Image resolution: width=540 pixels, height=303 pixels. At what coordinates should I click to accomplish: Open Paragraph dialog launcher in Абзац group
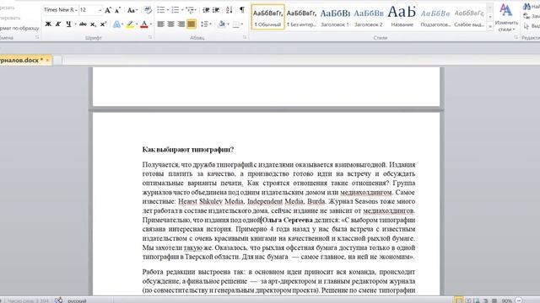[x=245, y=37]
